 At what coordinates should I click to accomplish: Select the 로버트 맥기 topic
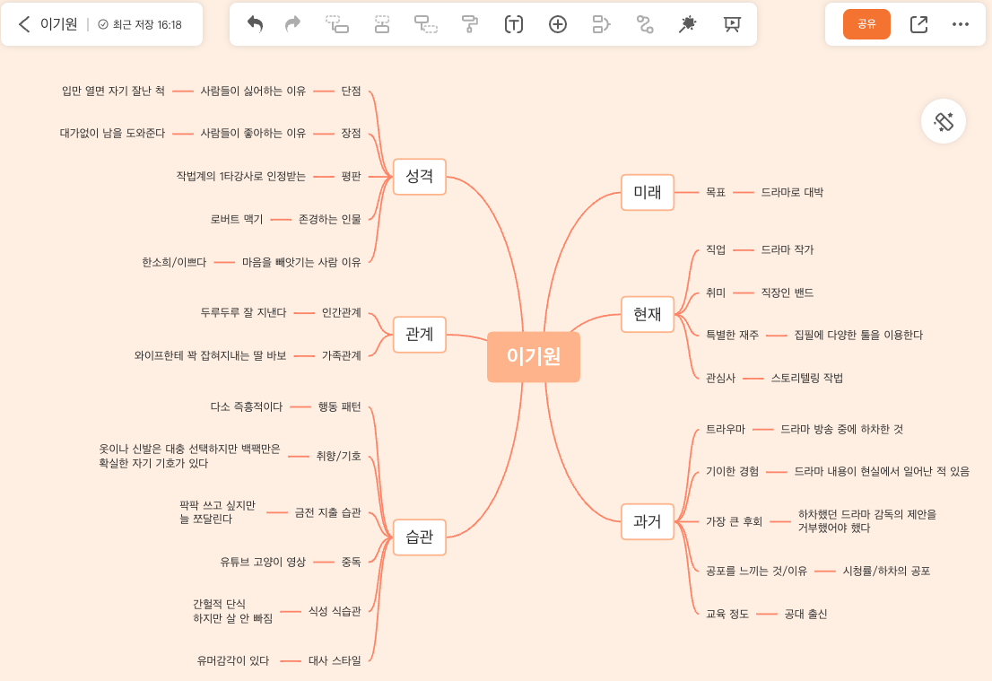237,220
